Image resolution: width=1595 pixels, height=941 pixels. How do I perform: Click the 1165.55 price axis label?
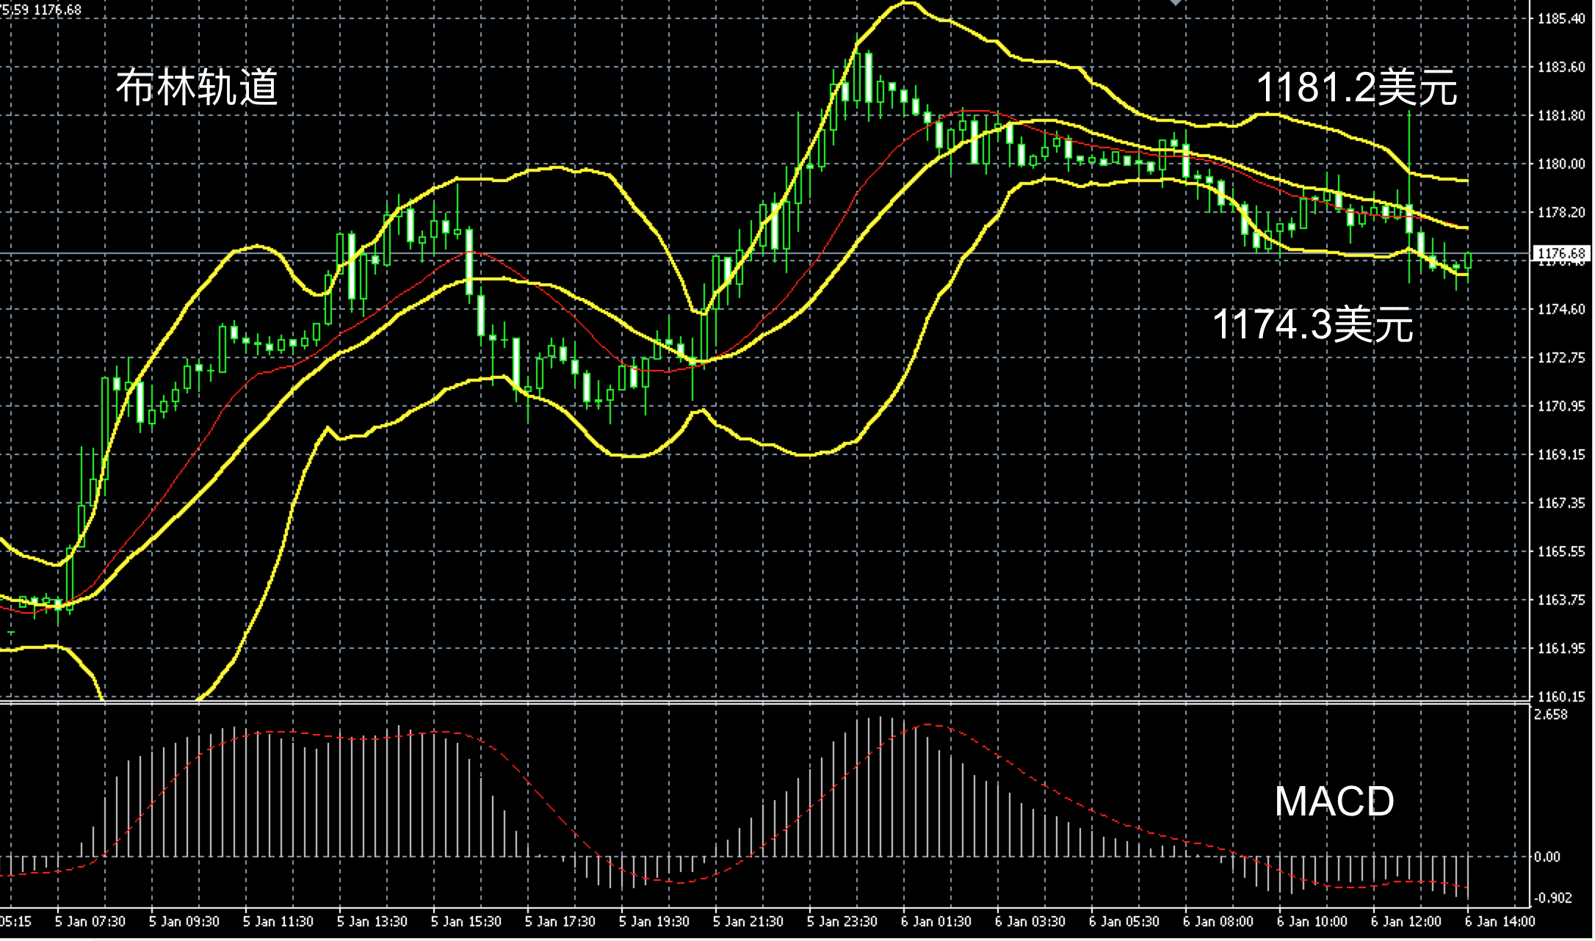1561,552
